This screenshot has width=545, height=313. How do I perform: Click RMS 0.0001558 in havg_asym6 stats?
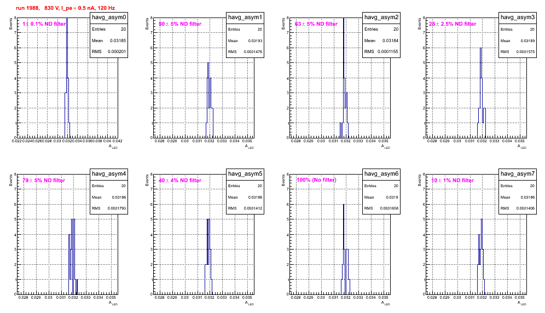point(381,208)
